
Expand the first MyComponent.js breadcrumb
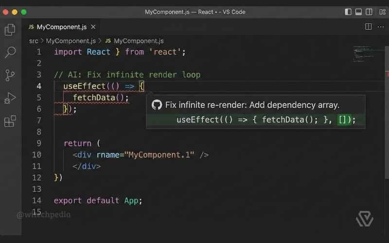click(x=71, y=41)
